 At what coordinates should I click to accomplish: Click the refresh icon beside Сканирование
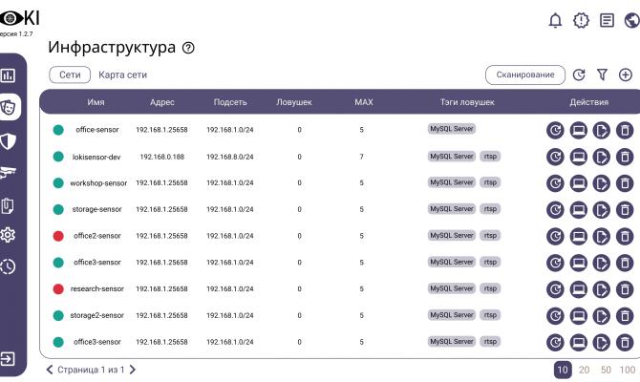coord(579,74)
